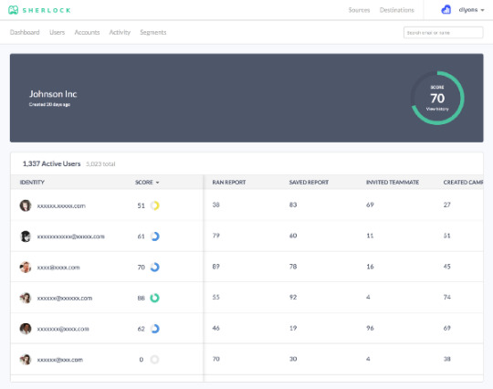Open user xxxx@xxxx.com
493x389 pixels.
tap(58, 268)
